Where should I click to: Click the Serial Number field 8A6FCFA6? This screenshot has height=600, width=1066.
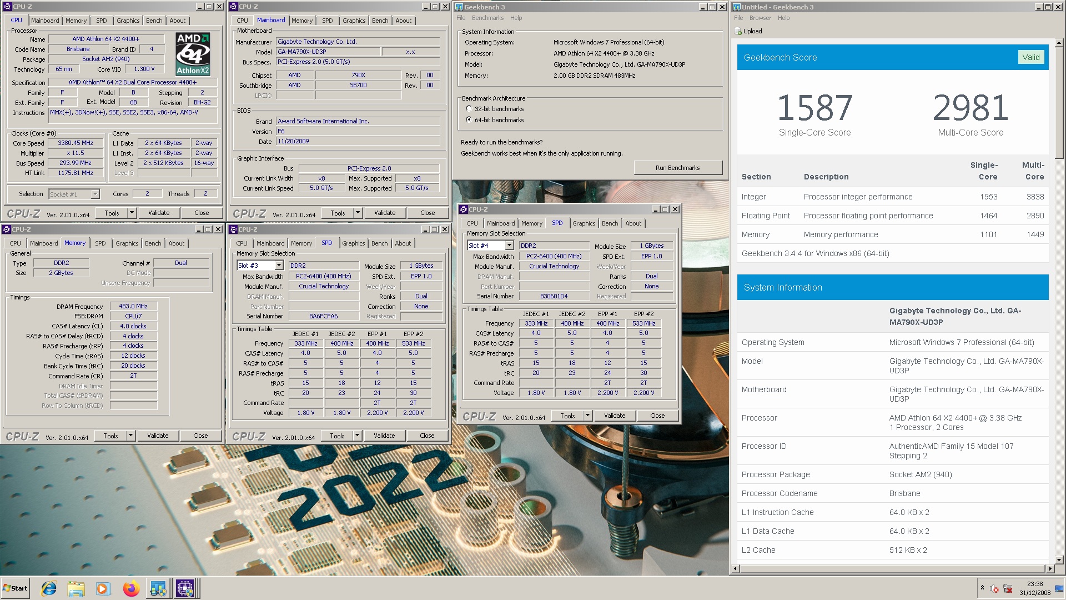[x=324, y=316]
